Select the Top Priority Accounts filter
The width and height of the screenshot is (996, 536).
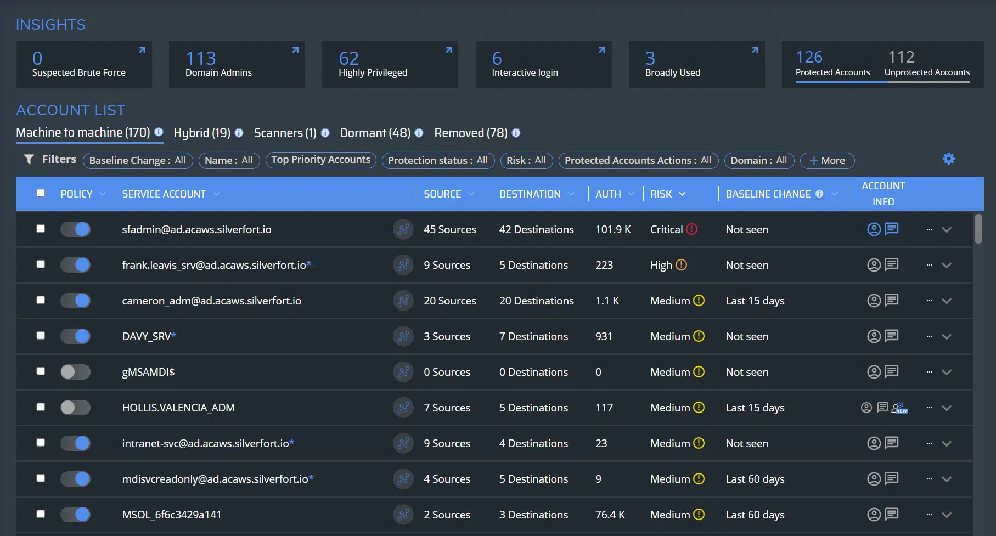pyautogui.click(x=320, y=160)
